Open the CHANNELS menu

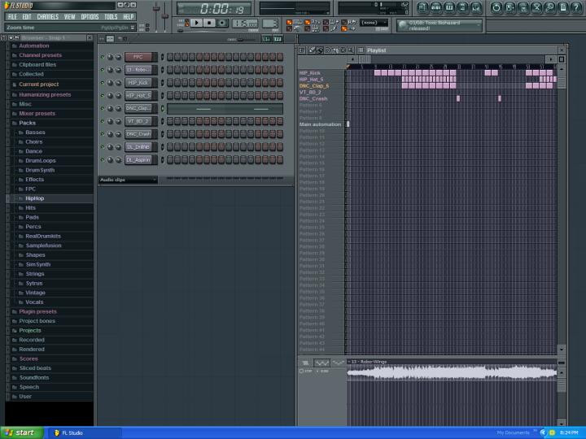[48, 17]
